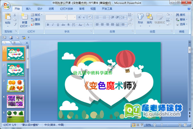The height and width of the screenshot is (129, 193).
Task: Click the Find (查找) button
Action: tap(181, 15)
